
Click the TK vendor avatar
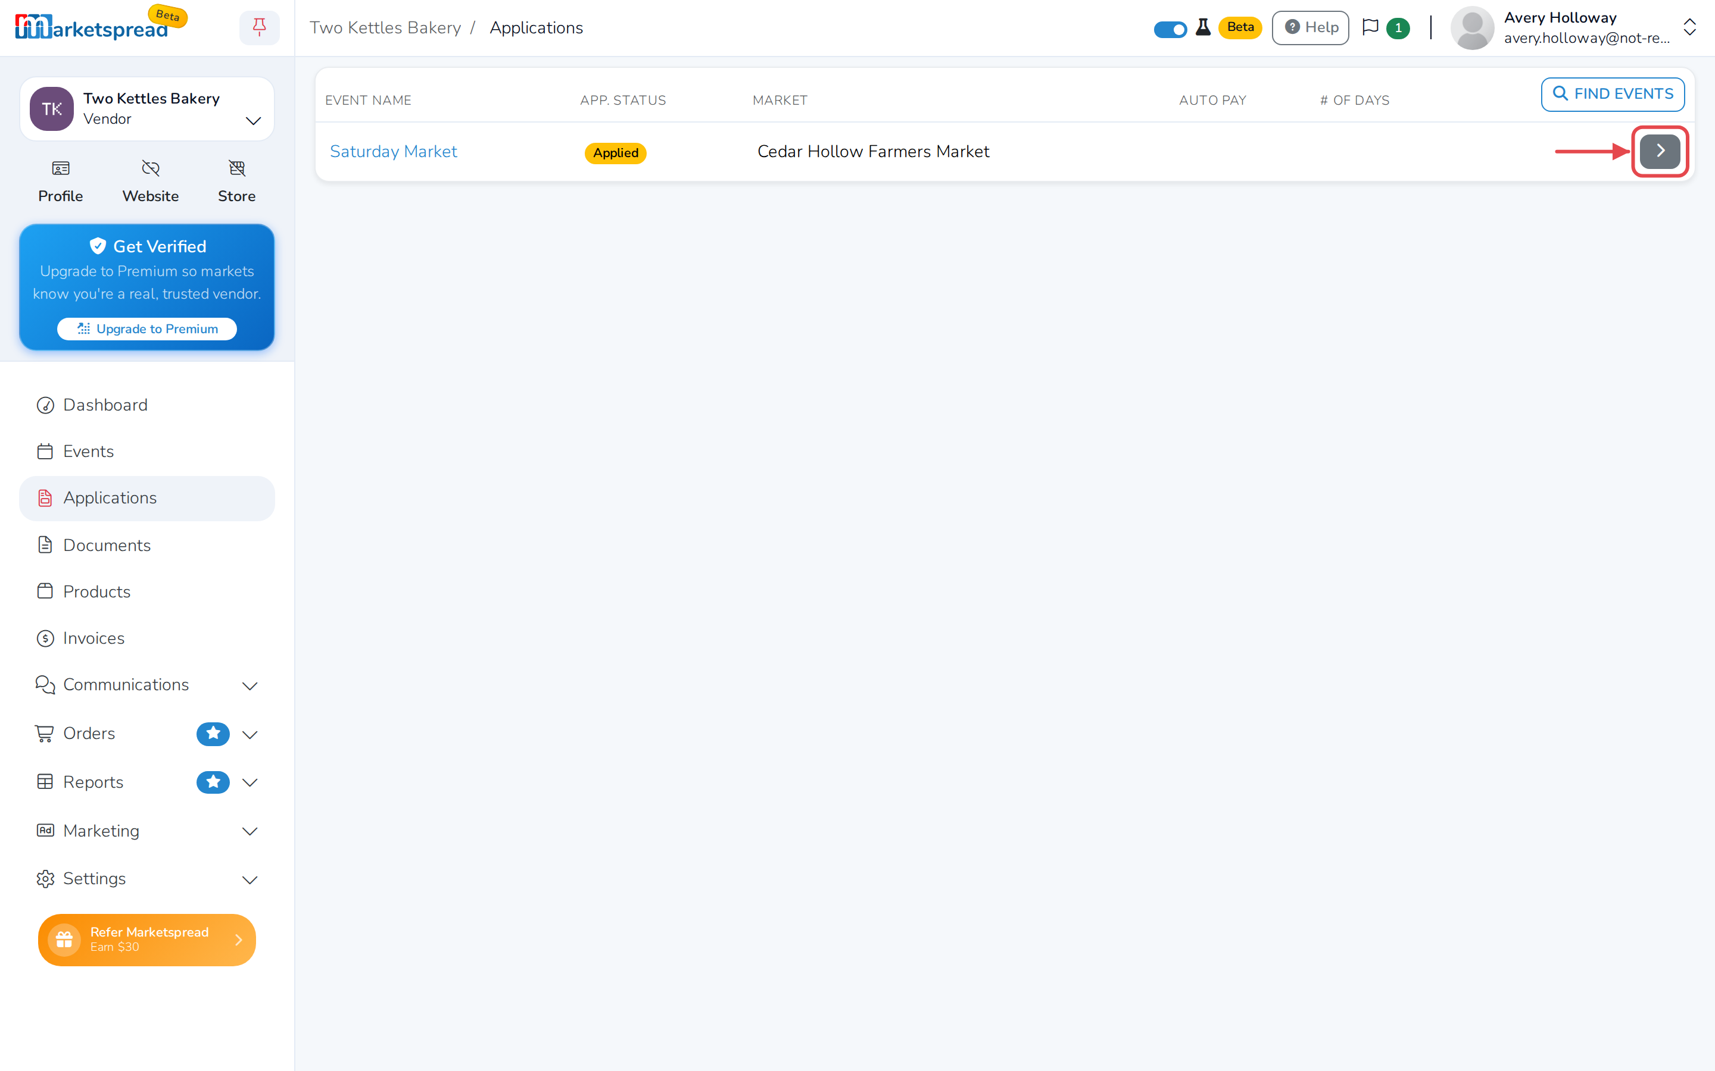click(x=52, y=109)
